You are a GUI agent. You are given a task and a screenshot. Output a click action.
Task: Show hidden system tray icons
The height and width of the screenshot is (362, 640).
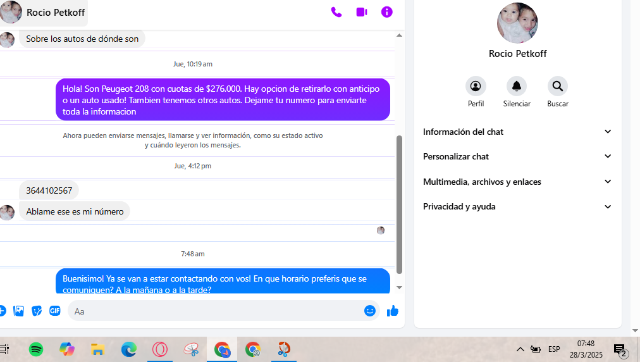tap(520, 349)
